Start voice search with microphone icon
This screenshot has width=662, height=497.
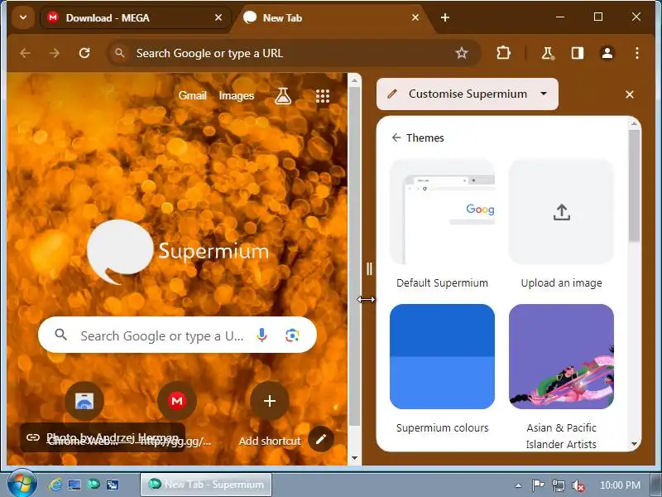(261, 335)
